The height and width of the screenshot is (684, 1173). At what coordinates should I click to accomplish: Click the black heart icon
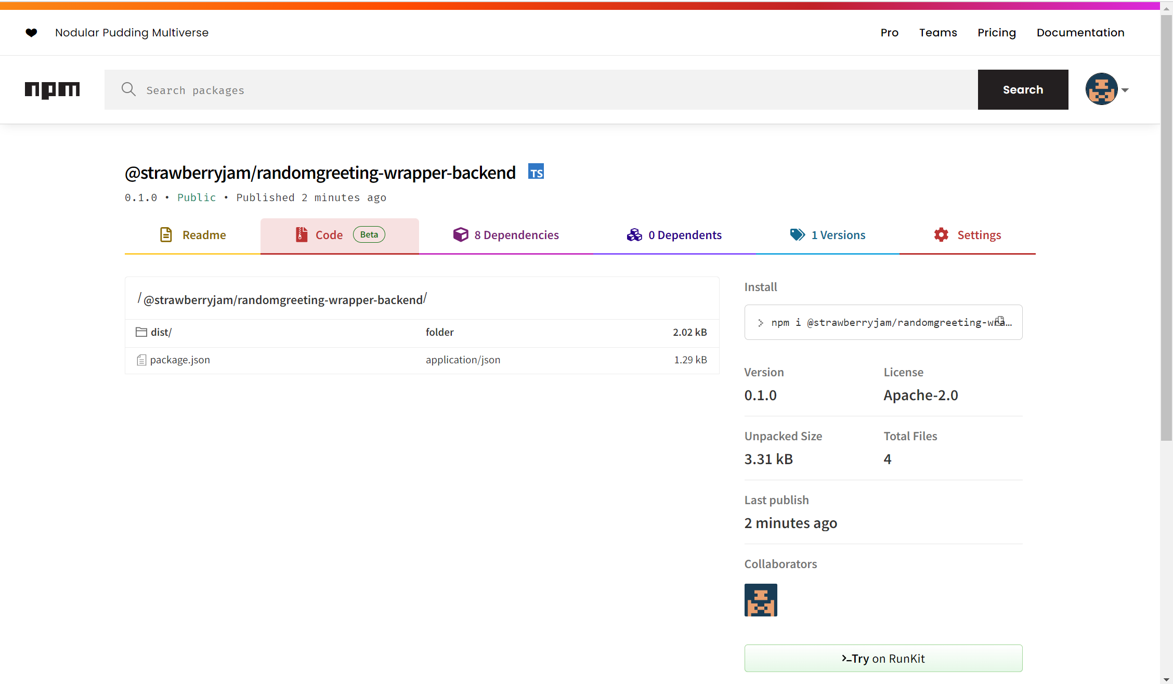[31, 33]
